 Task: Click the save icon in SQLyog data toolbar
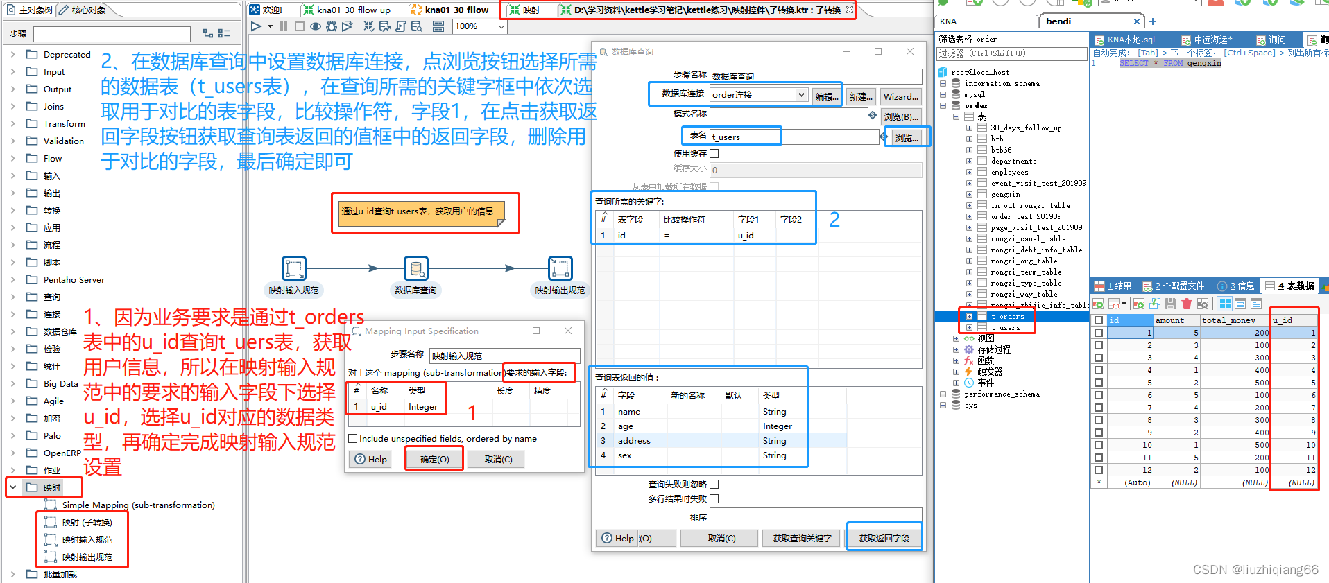[1171, 304]
